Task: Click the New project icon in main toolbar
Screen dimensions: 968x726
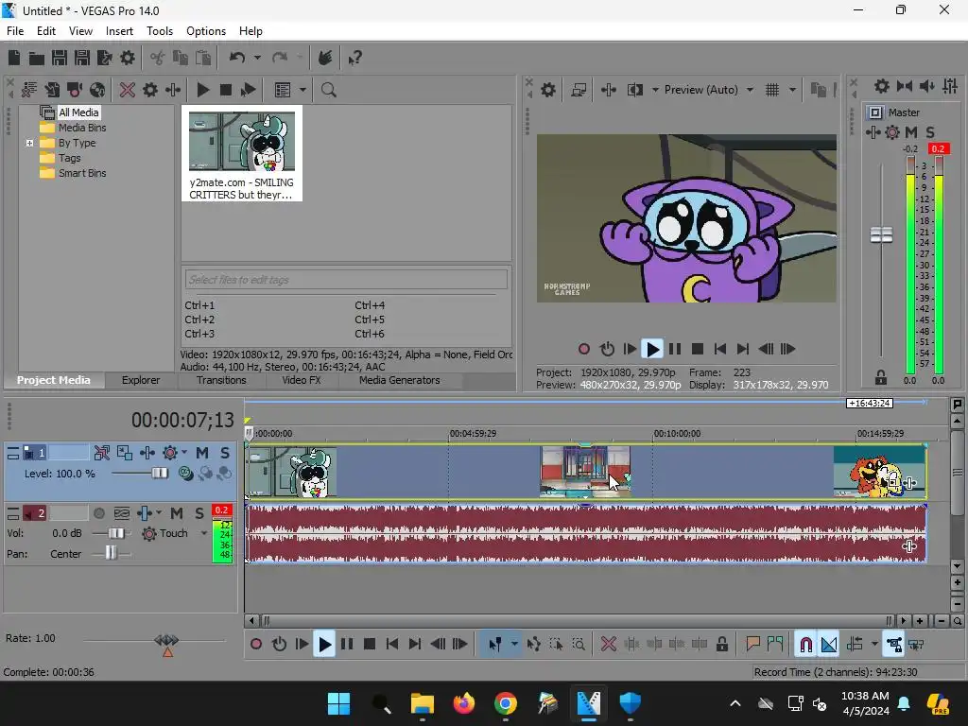Action: (x=13, y=58)
